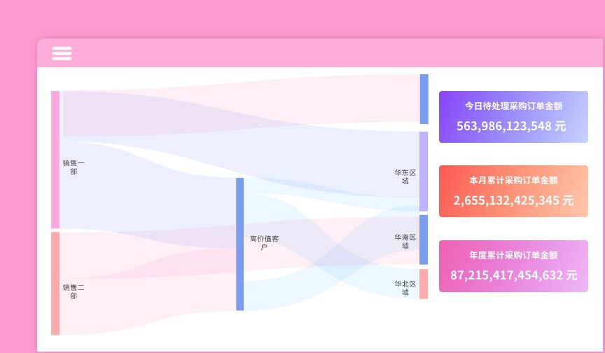Select the 87,215,417,454,632 元 amount
This screenshot has width=605, height=353.
513,275
